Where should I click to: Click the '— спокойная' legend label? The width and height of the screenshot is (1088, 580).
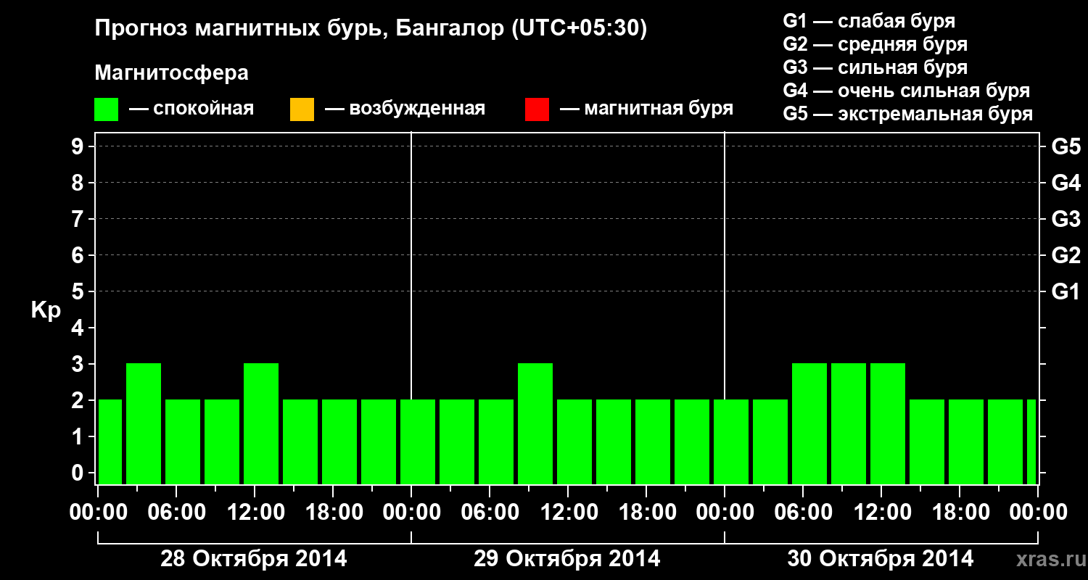click(x=191, y=109)
